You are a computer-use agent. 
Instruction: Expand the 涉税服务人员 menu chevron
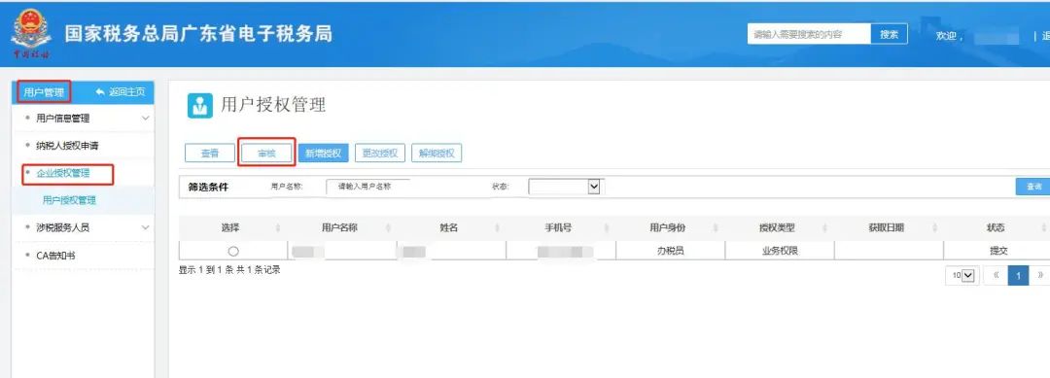click(x=146, y=227)
